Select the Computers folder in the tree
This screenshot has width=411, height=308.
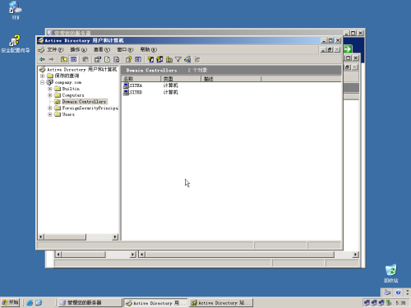coord(73,95)
